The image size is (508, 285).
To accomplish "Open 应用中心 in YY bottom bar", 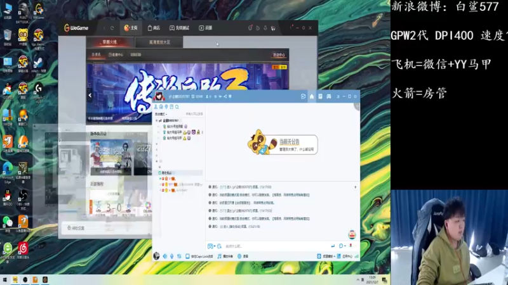I will click(x=345, y=256).
